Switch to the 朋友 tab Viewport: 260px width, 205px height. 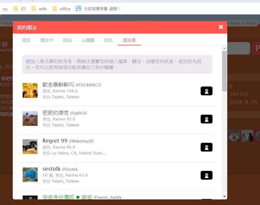coord(26,40)
